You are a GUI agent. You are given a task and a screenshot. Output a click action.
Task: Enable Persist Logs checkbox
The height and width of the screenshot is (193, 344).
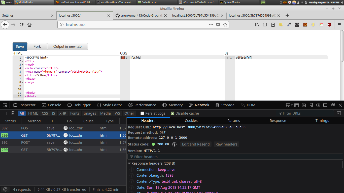pos(142,113)
